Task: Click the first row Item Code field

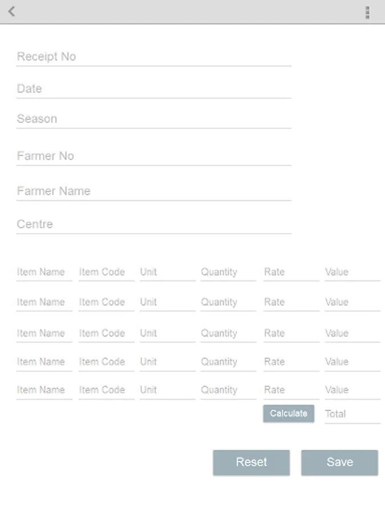Action: [106, 272]
